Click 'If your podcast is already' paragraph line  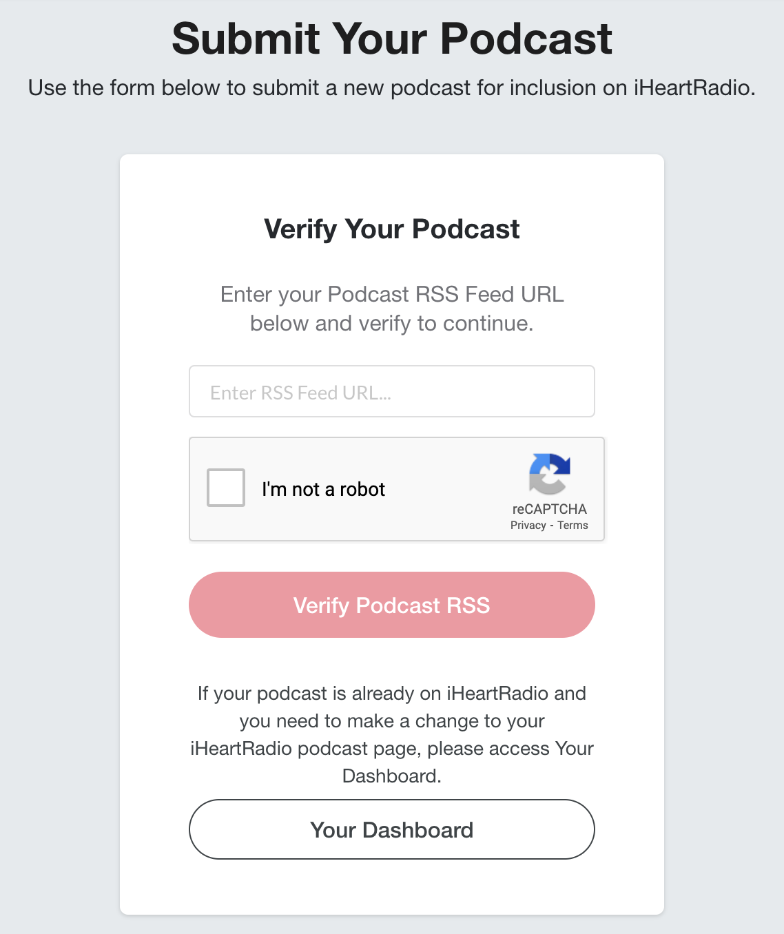click(x=391, y=693)
